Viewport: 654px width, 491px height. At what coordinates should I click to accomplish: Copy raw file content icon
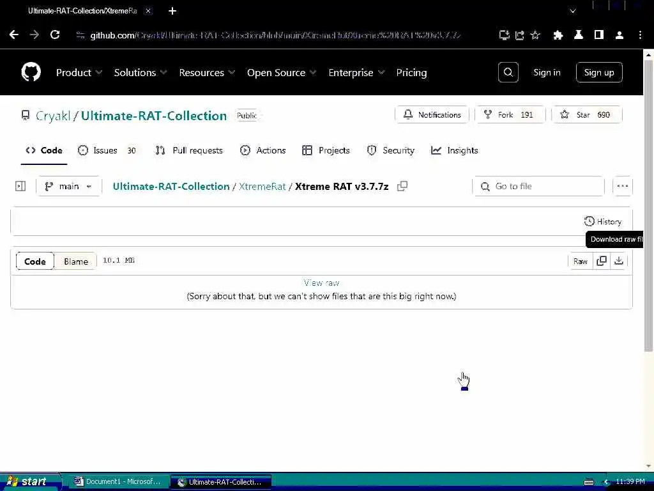click(x=602, y=261)
